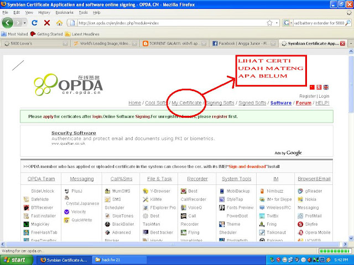Bookmark page with the star icon
This screenshot has height=265, width=354.
pos(269,23)
